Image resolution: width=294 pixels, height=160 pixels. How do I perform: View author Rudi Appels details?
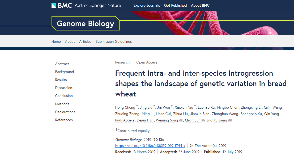[125, 120]
